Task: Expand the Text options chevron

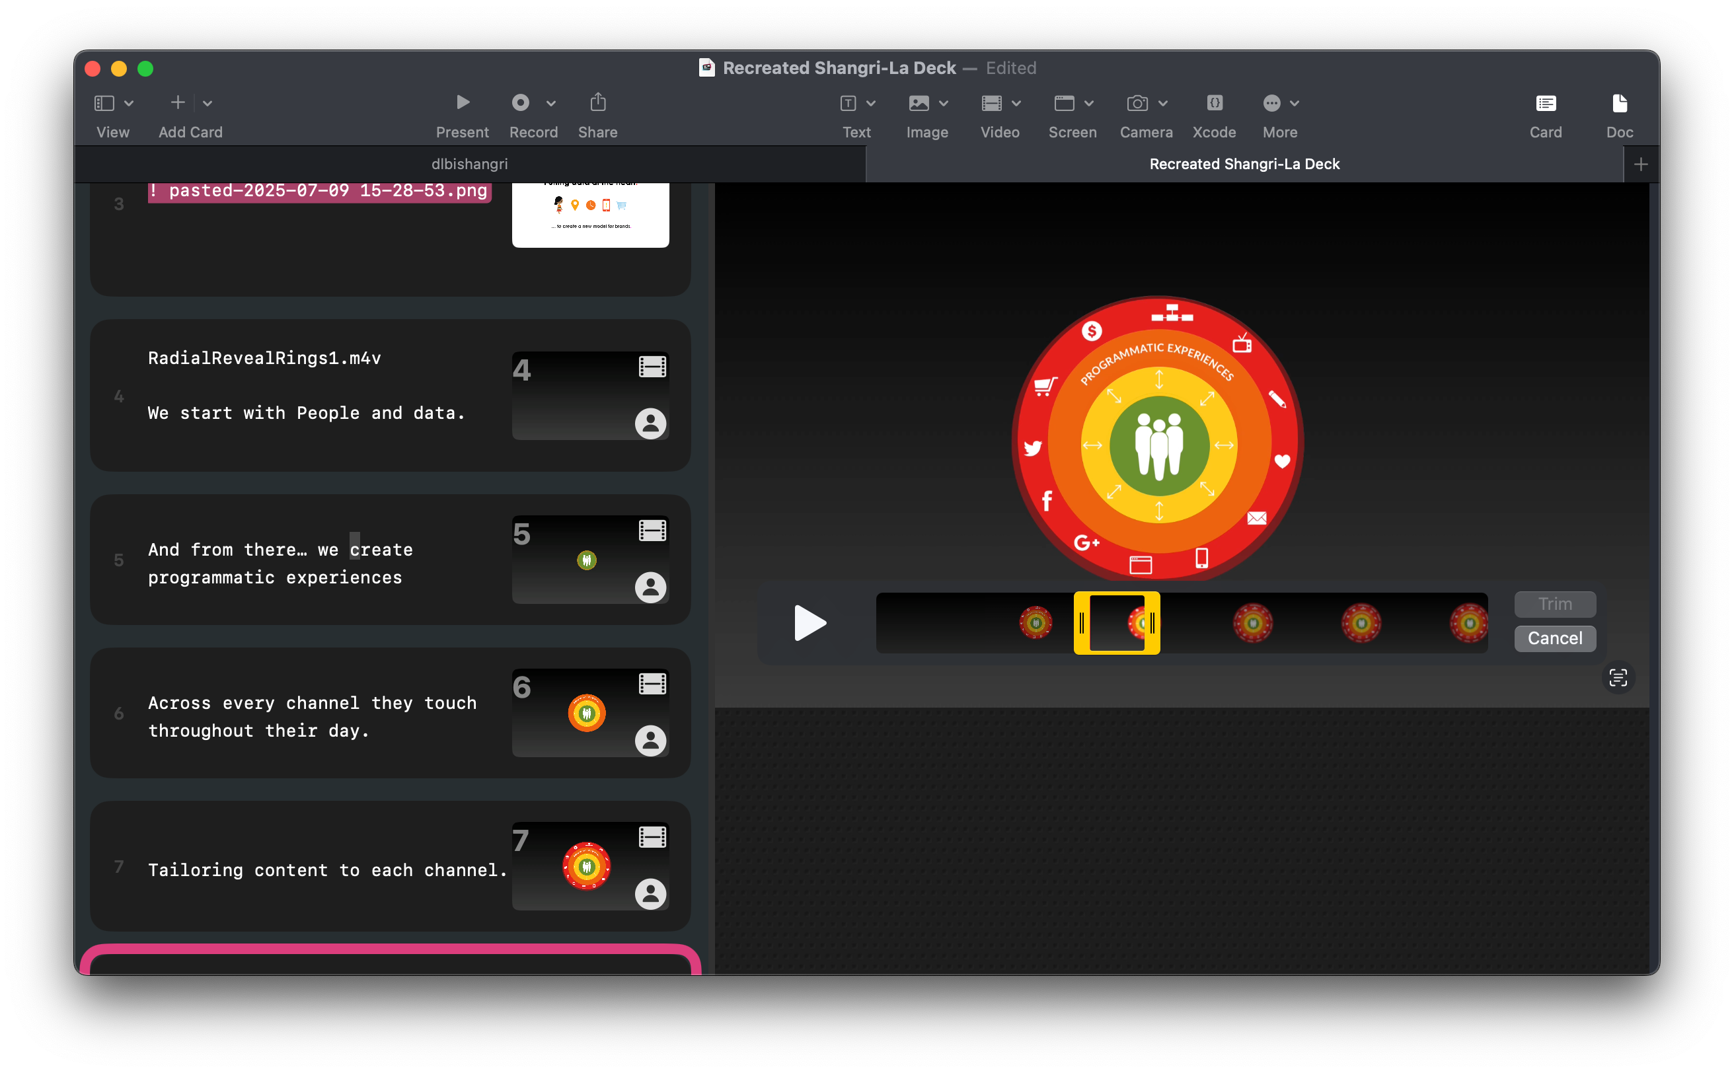Action: 871,104
